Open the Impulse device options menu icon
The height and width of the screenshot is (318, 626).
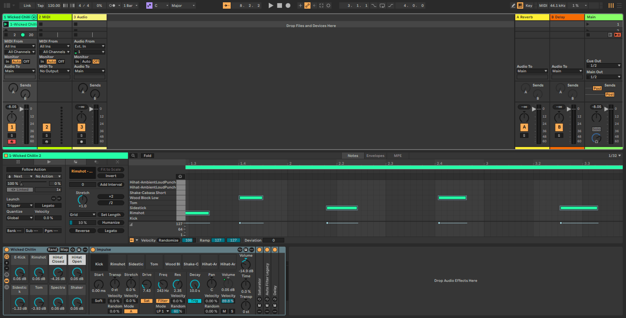pos(251,250)
